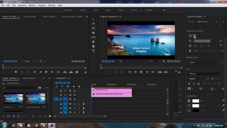
Task: Select the Ripple Edit tool
Action: click(93, 28)
